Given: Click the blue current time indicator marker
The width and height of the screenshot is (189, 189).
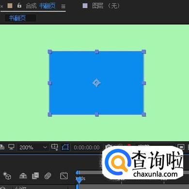Looking at the screenshot, I should tap(79, 180).
